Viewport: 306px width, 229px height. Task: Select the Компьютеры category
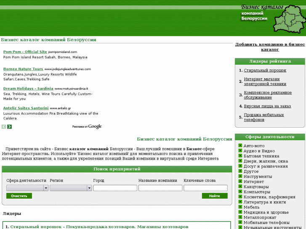click(257, 192)
